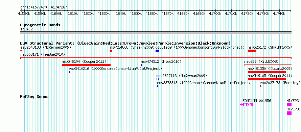The width and height of the screenshot is (301, 132).
Task: Click the magenta EDN2 gene exon glyph
Action: point(247,105)
